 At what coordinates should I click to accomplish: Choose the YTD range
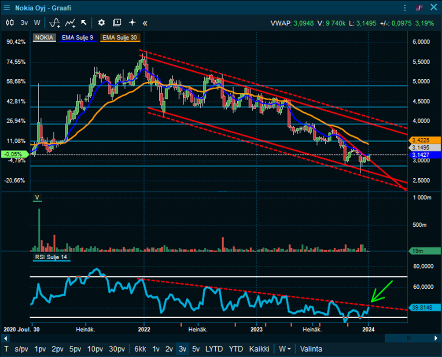tap(236, 349)
